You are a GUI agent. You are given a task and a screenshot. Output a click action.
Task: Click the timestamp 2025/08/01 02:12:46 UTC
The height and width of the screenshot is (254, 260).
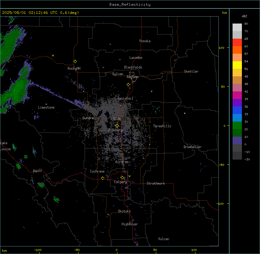pyautogui.click(x=30, y=13)
